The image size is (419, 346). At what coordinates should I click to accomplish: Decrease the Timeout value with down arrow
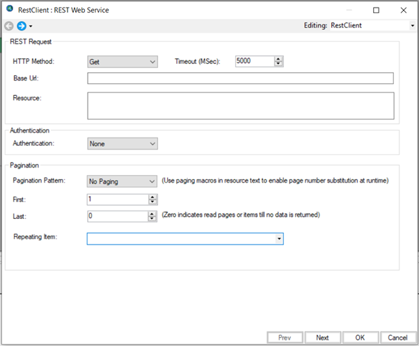(279, 64)
